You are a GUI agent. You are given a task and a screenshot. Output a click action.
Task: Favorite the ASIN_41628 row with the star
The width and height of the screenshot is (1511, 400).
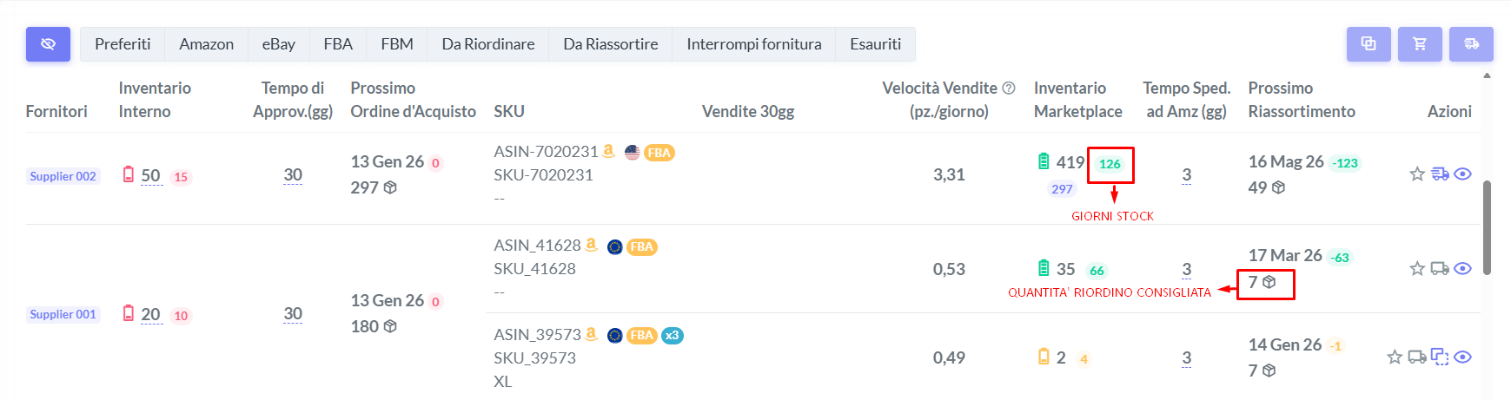tap(1417, 269)
